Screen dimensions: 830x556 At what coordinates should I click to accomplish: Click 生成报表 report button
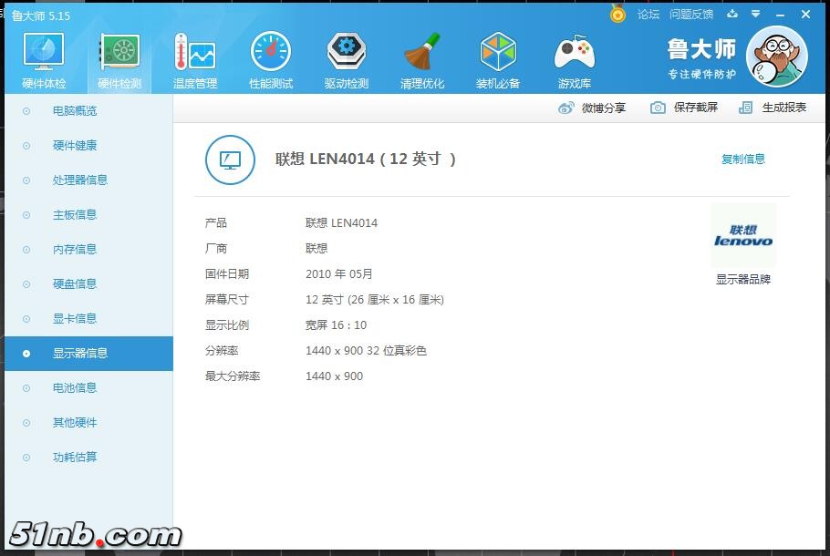tap(773, 108)
